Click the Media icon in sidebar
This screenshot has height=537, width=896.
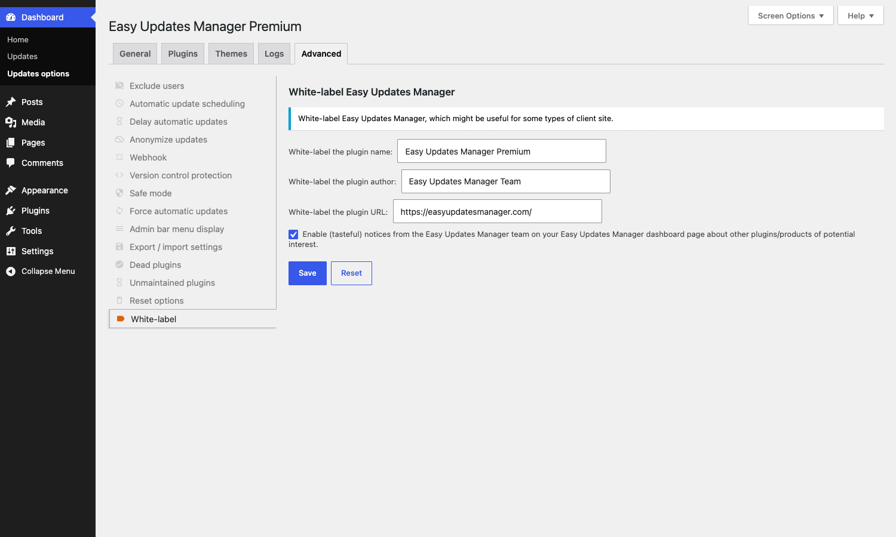coord(11,122)
